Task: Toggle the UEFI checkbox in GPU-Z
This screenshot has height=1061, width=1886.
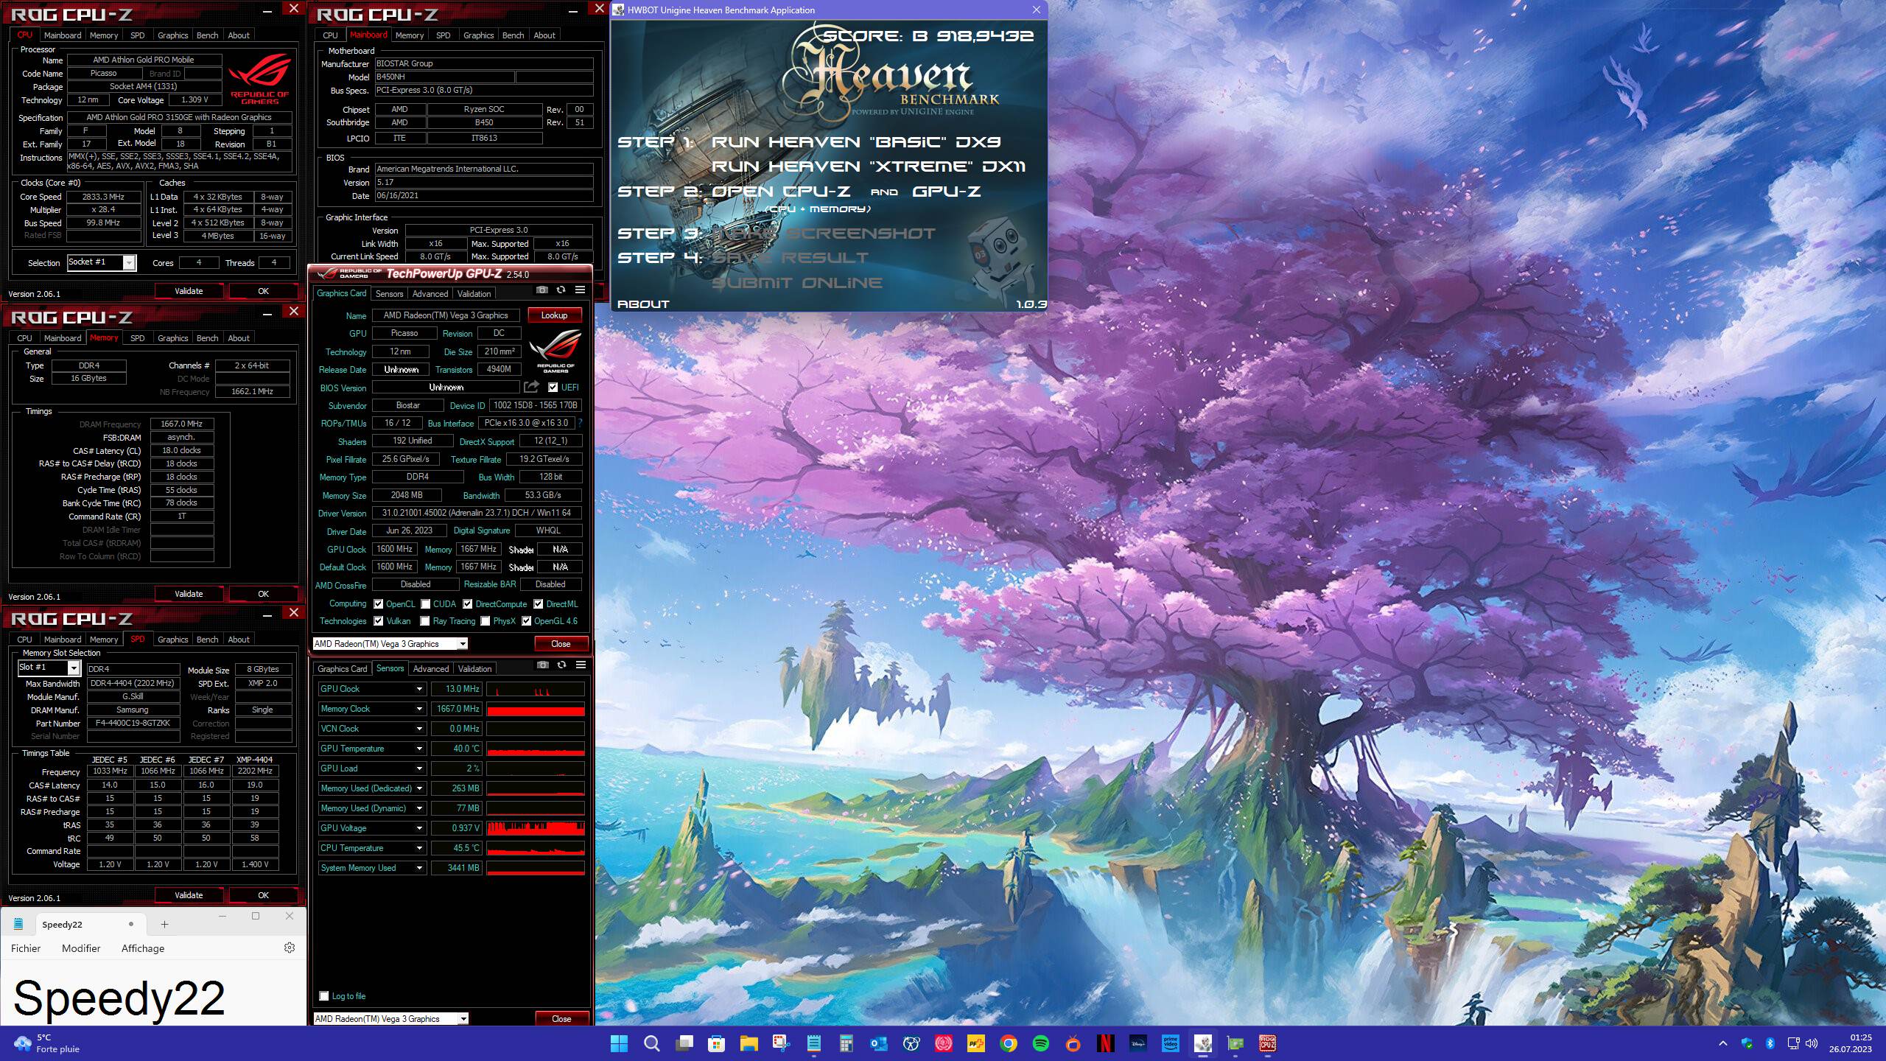Action: point(553,388)
